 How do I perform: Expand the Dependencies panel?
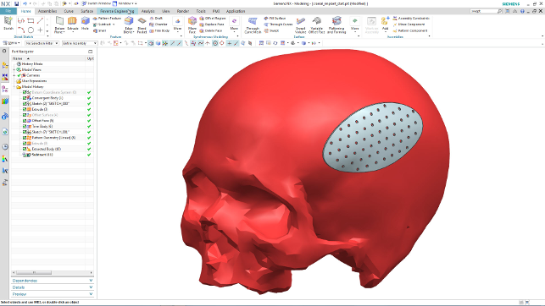53,281
